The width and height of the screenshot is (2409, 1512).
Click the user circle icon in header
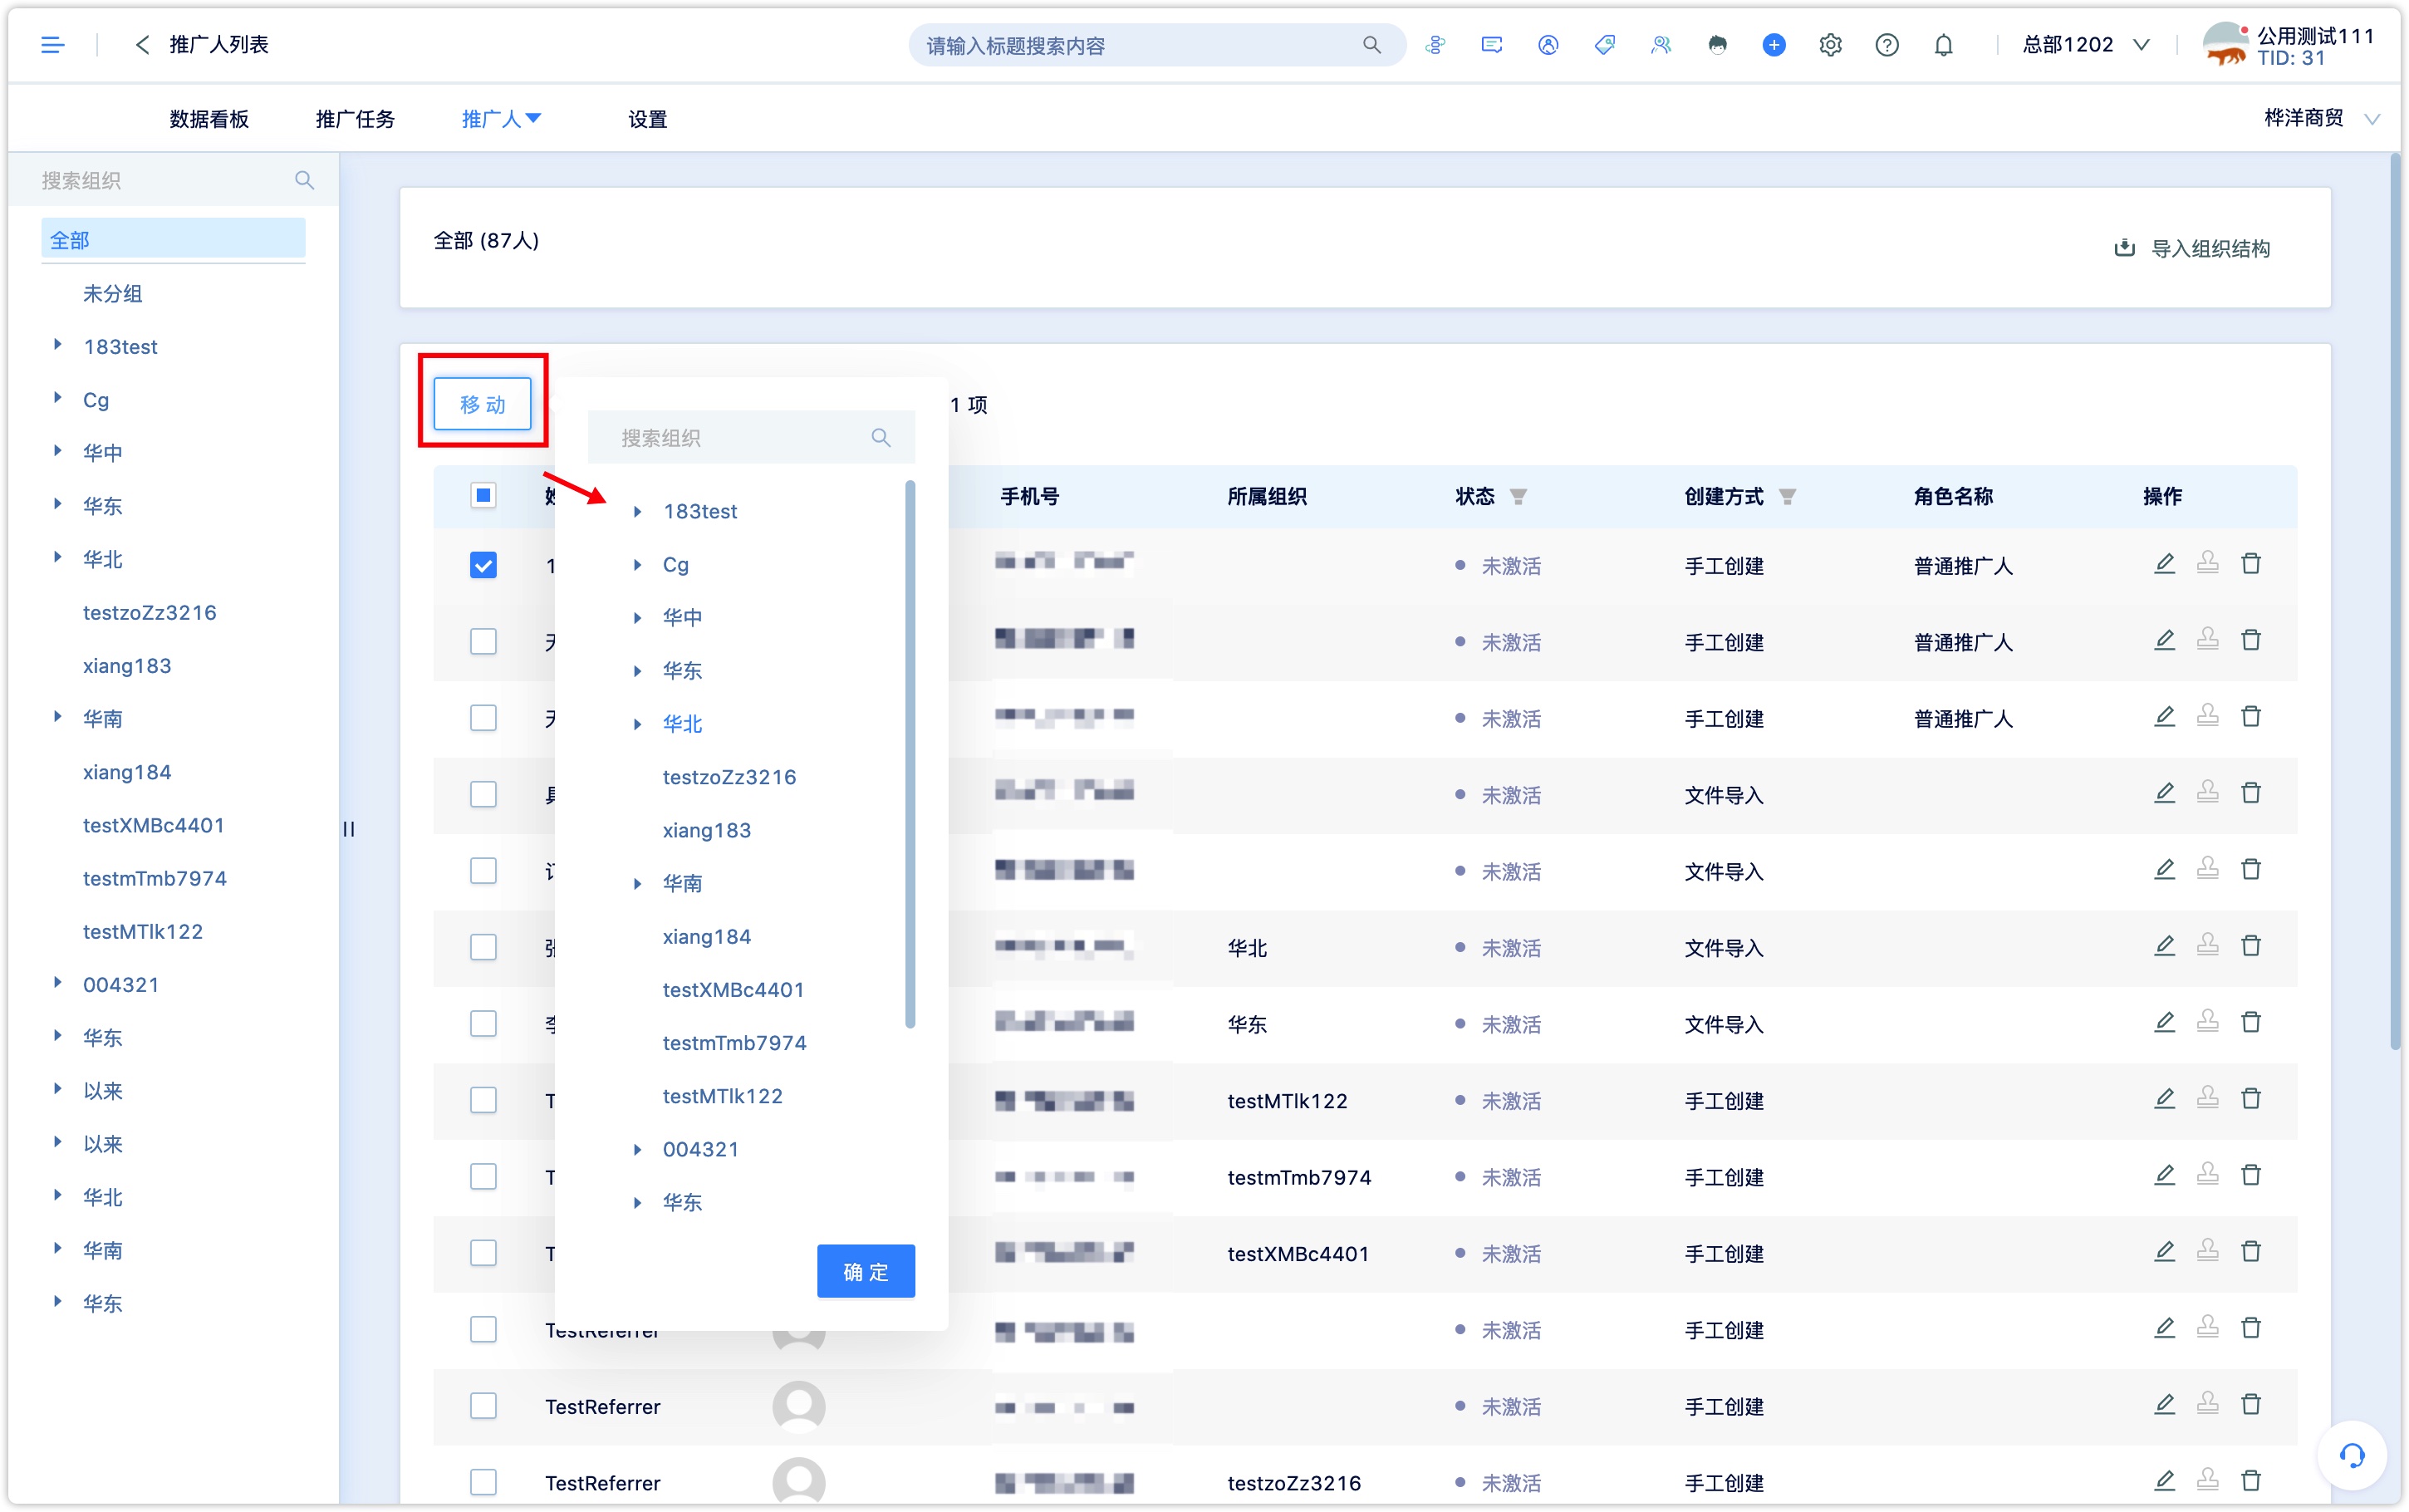tap(1548, 45)
